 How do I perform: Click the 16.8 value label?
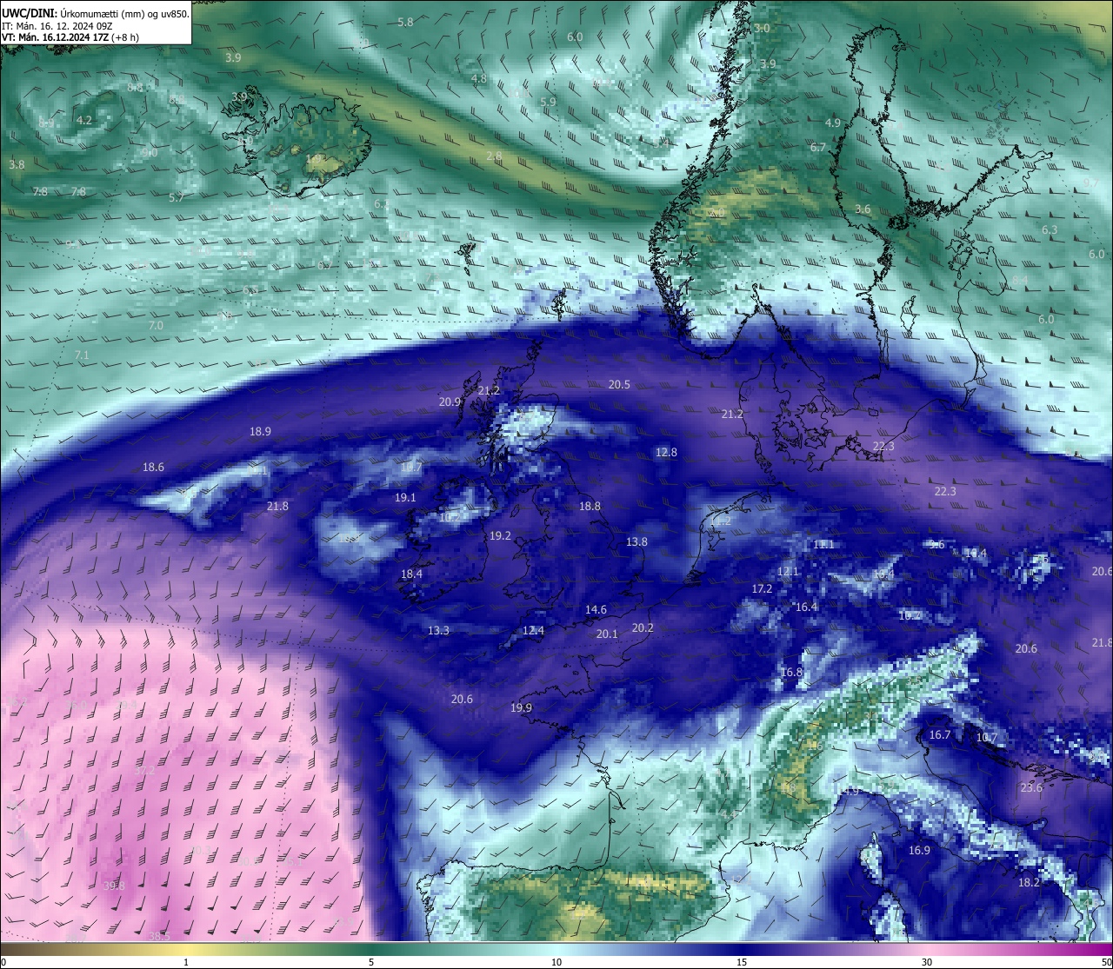point(791,672)
